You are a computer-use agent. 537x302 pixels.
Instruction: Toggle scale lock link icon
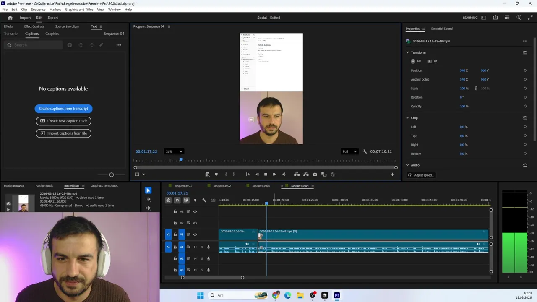pos(476,89)
